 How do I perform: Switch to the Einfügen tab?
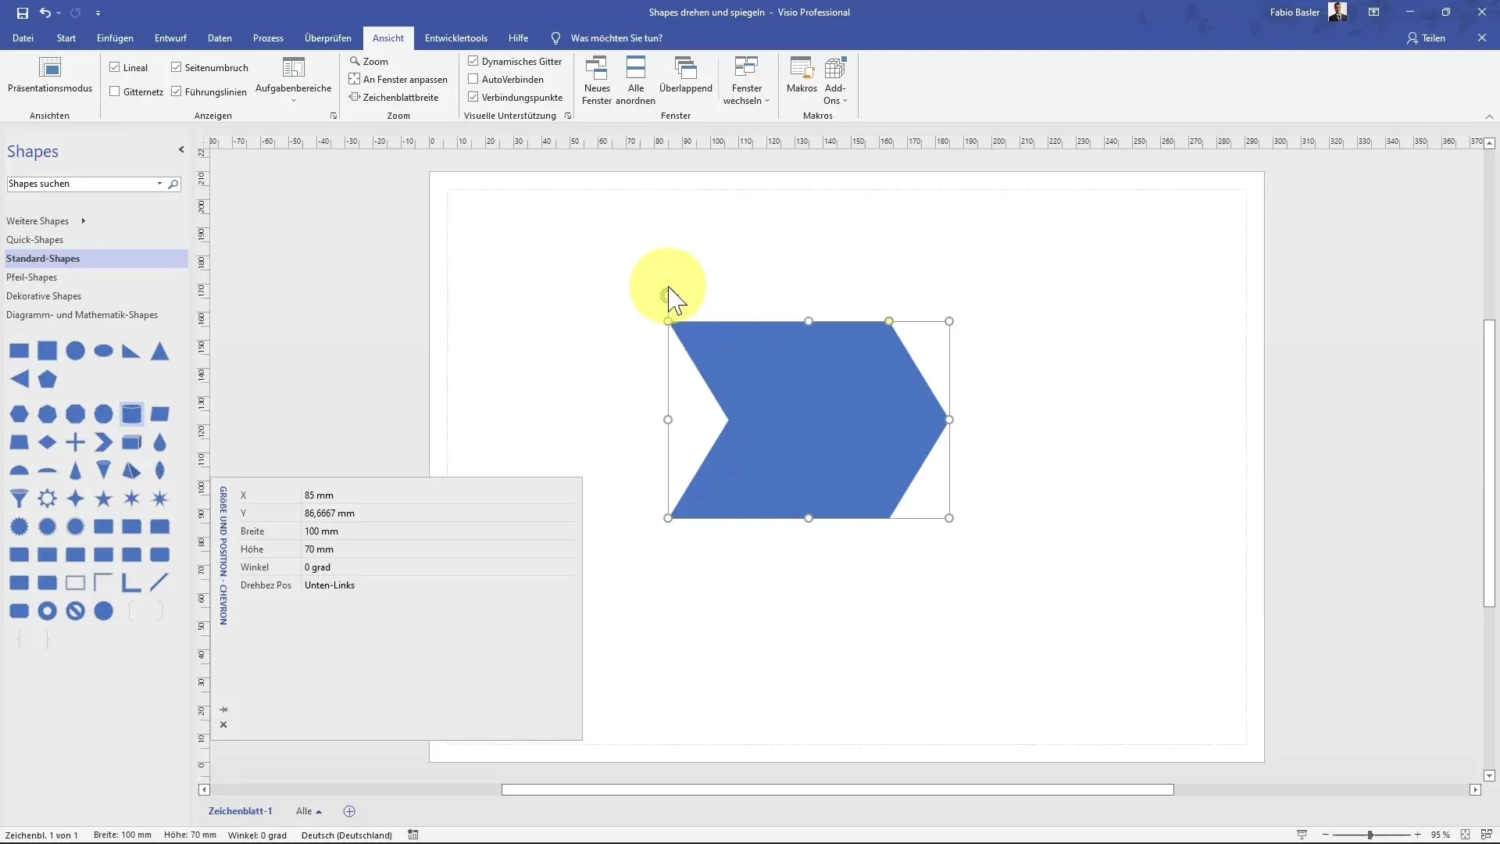click(x=115, y=38)
